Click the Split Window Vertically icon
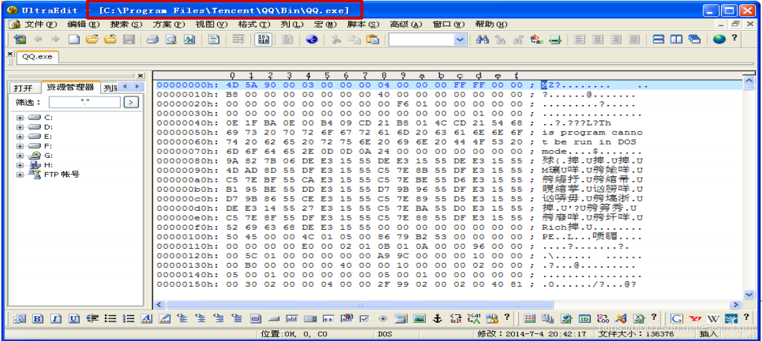Viewport: 762px width, 341px height. 677,39
